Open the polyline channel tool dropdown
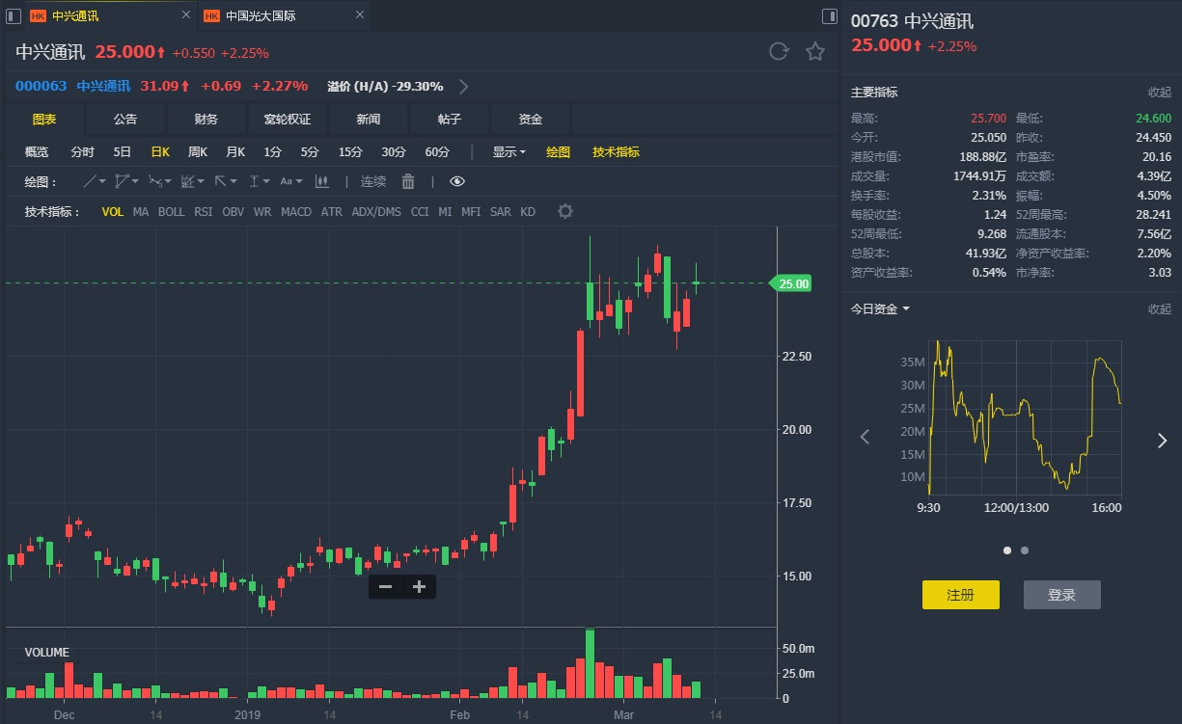The height and width of the screenshot is (724, 1182). [126, 181]
